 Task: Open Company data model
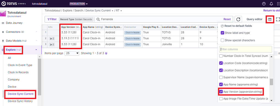tap(14, 79)
